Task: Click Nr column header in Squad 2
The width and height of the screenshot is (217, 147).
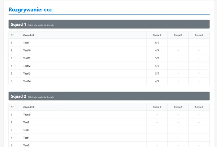Action: pos(12,107)
